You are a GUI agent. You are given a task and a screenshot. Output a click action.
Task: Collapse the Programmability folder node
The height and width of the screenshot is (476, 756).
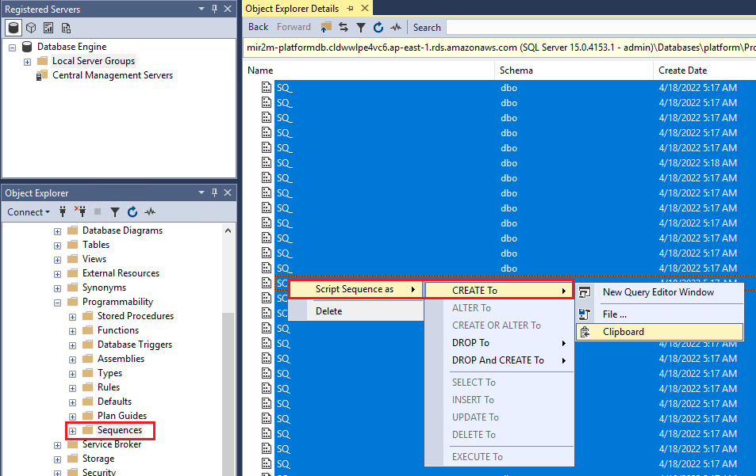click(57, 303)
